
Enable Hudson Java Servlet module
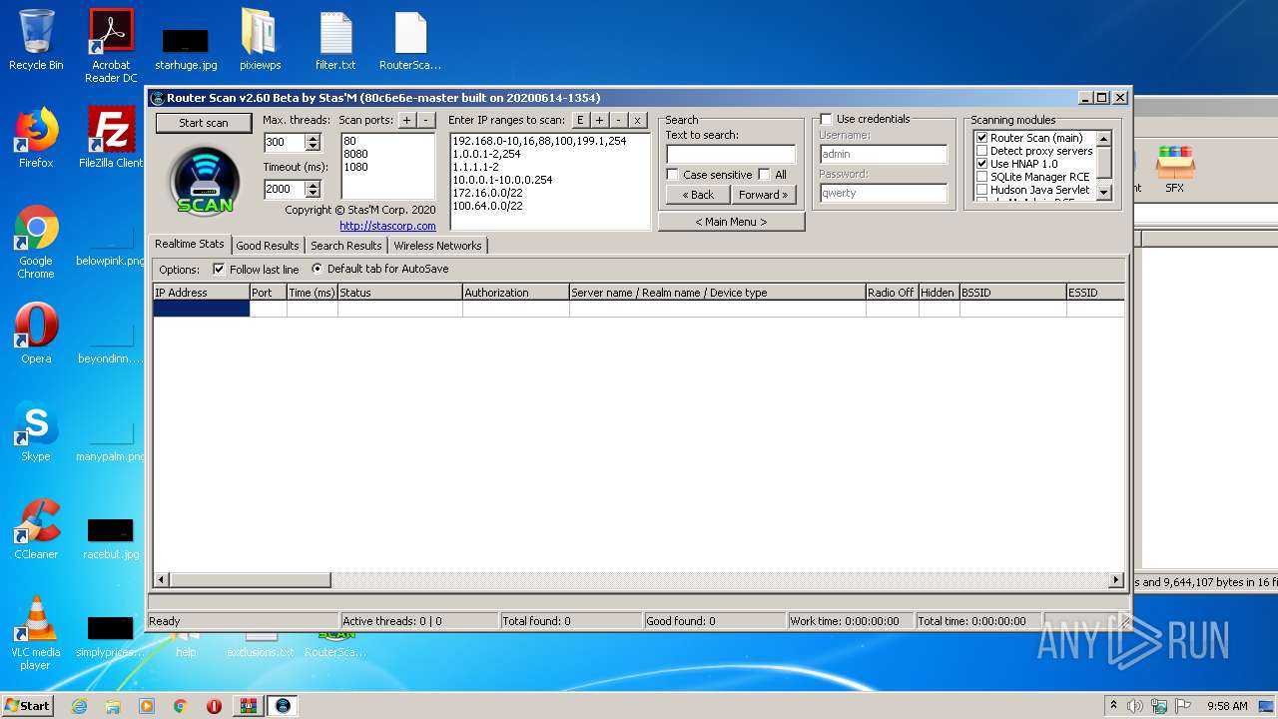(981, 190)
